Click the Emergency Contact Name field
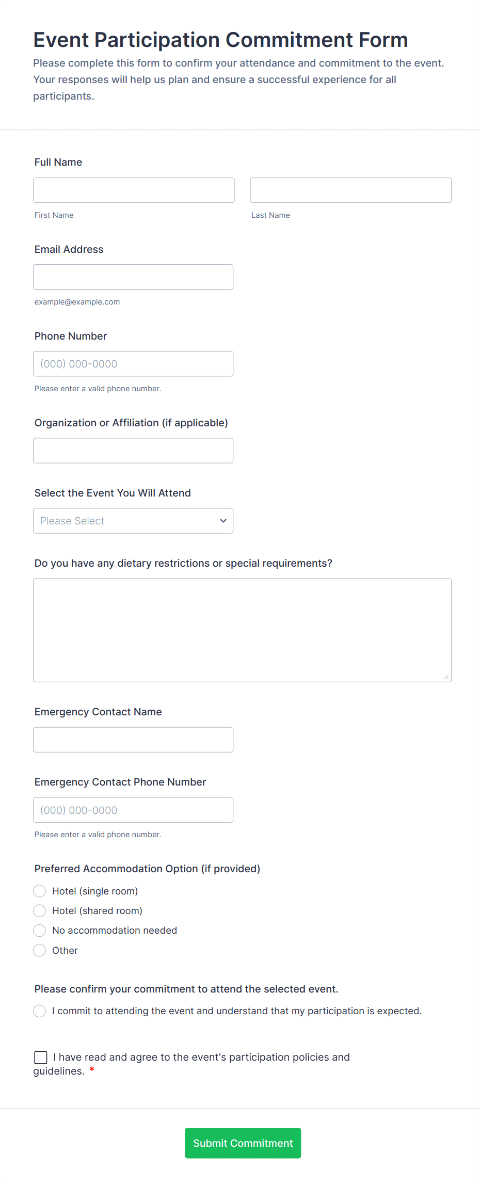 click(x=133, y=740)
